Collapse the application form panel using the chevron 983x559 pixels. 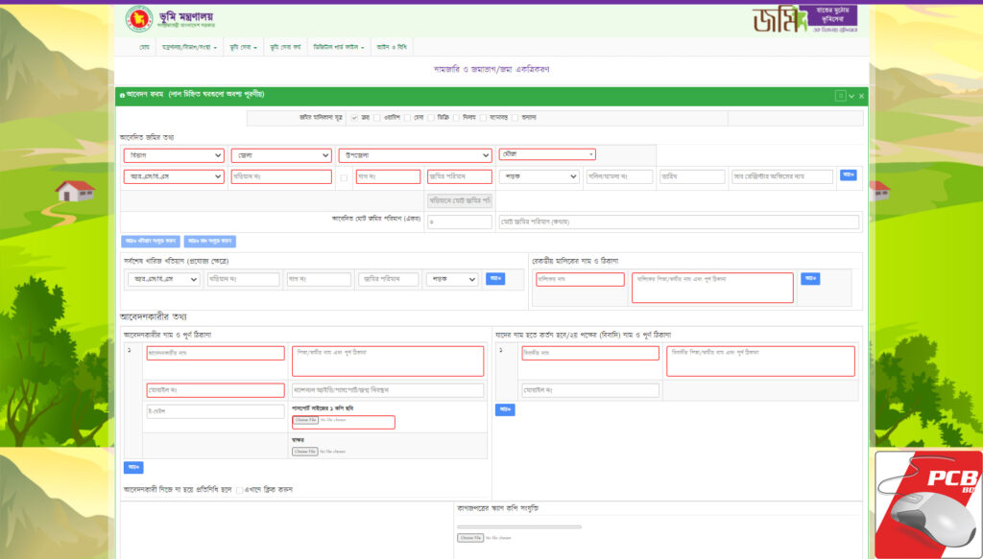point(851,96)
